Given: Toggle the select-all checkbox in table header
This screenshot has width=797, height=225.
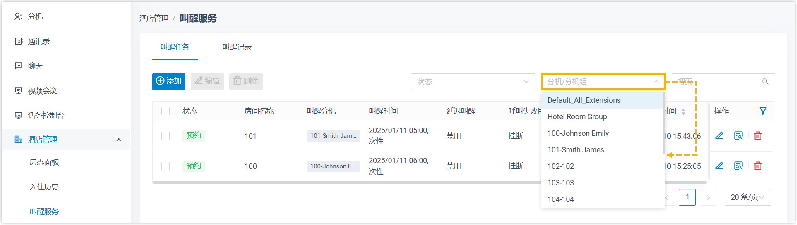Looking at the screenshot, I should (166, 111).
